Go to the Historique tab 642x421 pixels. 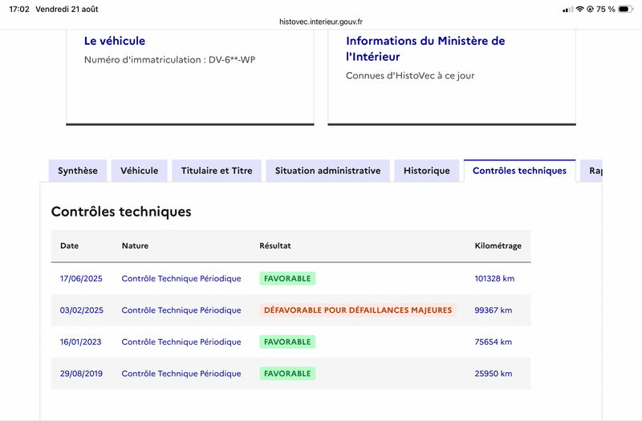click(427, 171)
